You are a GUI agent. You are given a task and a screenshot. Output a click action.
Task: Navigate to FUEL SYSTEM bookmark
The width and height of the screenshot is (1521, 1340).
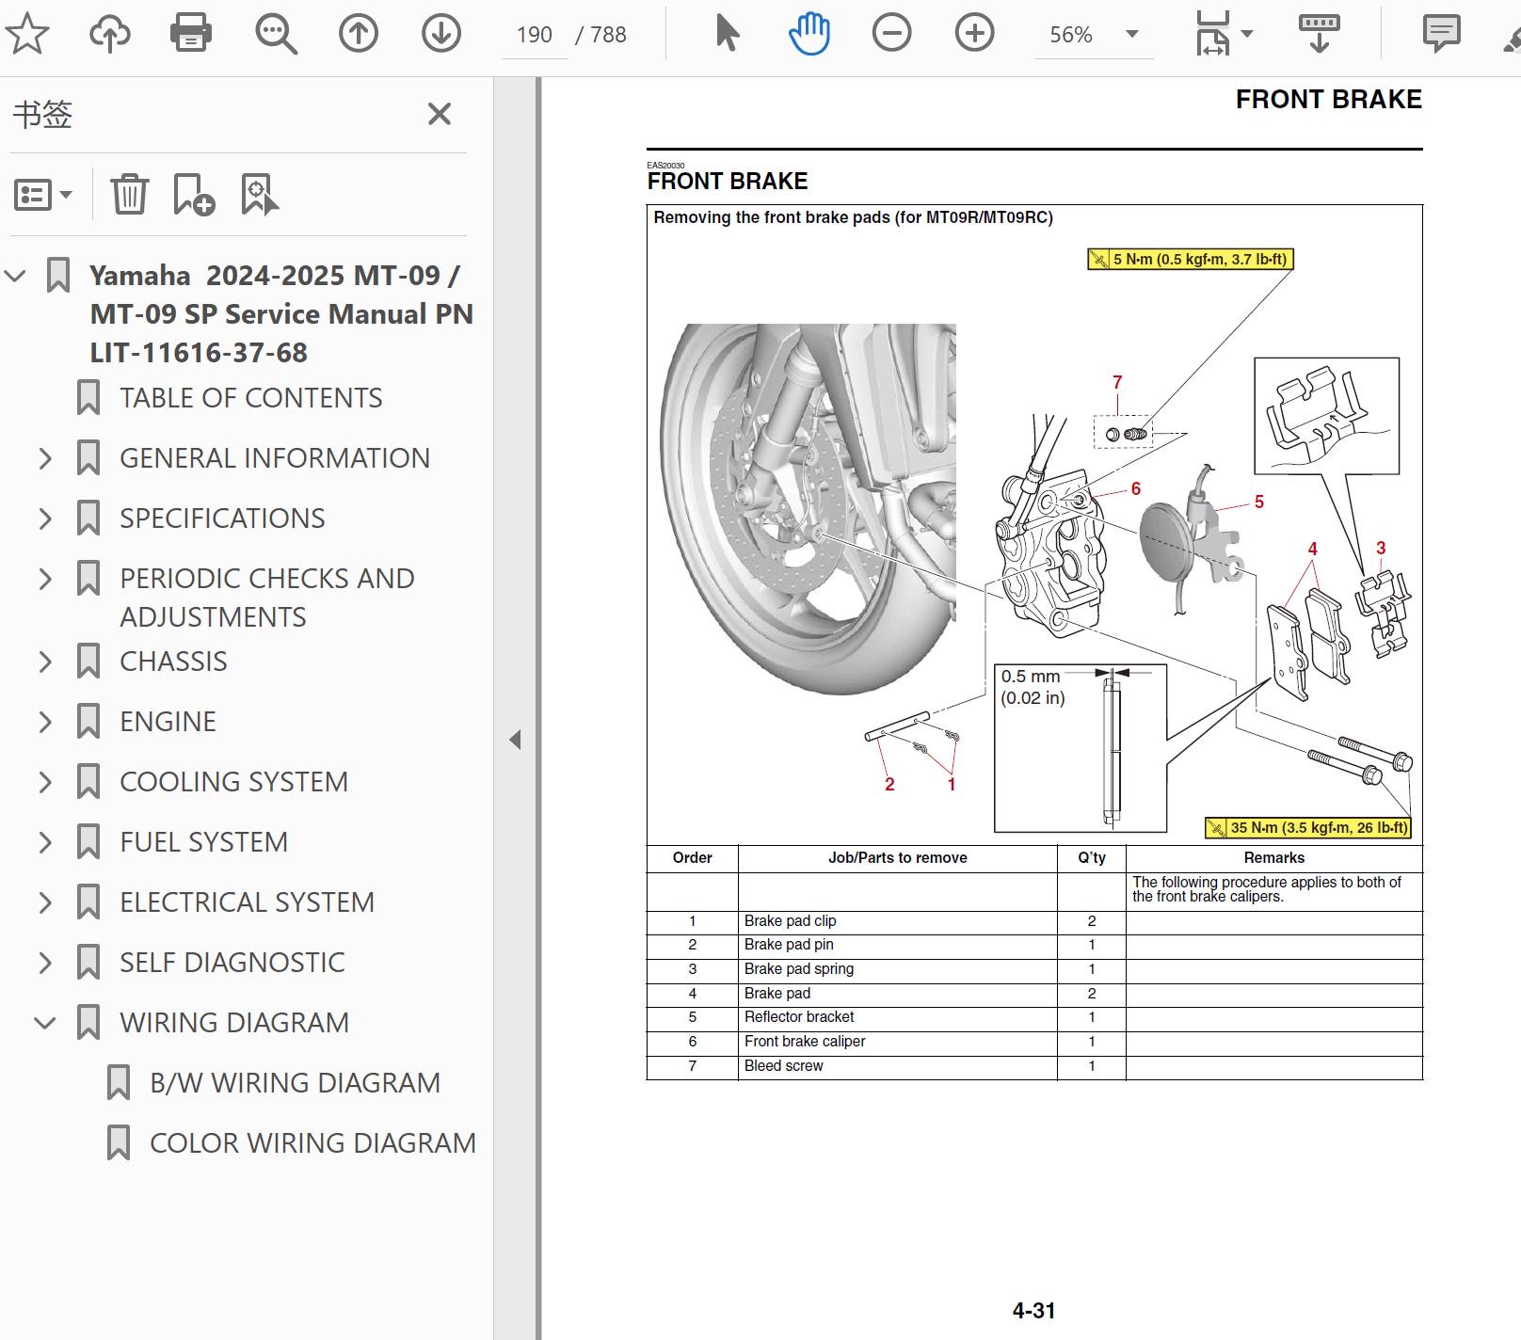(x=203, y=842)
